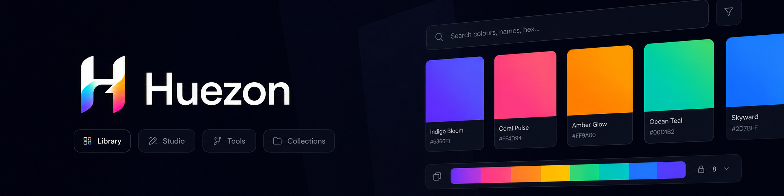Click the #00D1B2 hex code
The height and width of the screenshot is (196, 784).
(662, 132)
